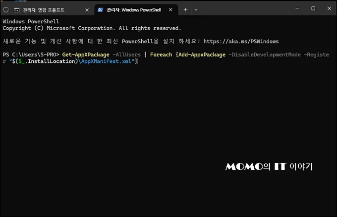Screen dimensions: 337x217
Task: Click the PS C:\Users\S-PRO> prompt
Action: [31, 54]
